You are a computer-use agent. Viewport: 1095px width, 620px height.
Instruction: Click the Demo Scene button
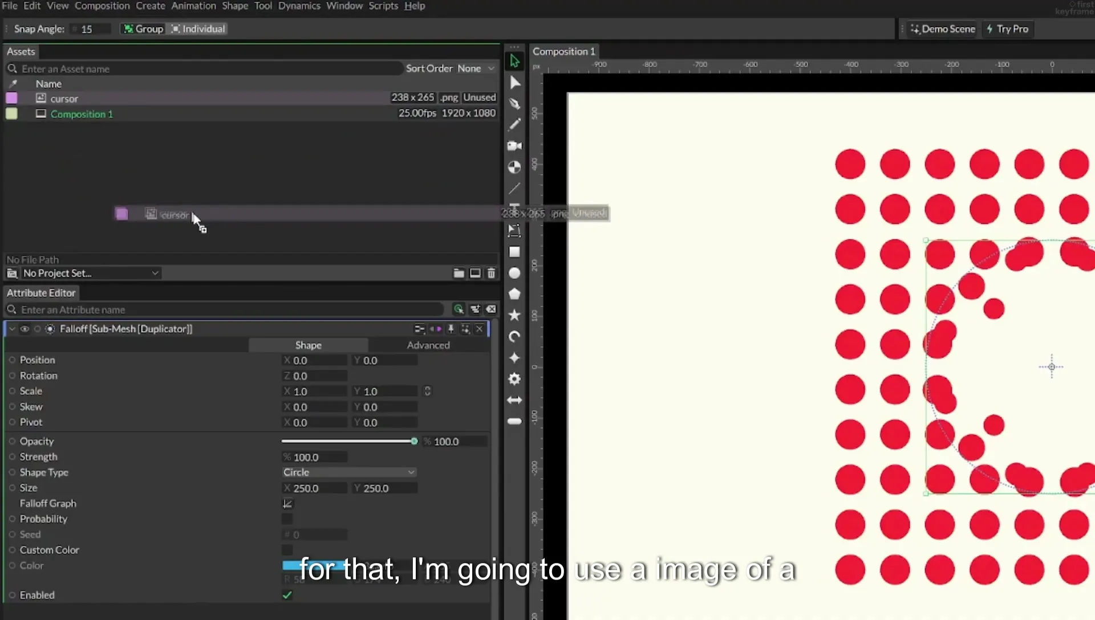[942, 29]
